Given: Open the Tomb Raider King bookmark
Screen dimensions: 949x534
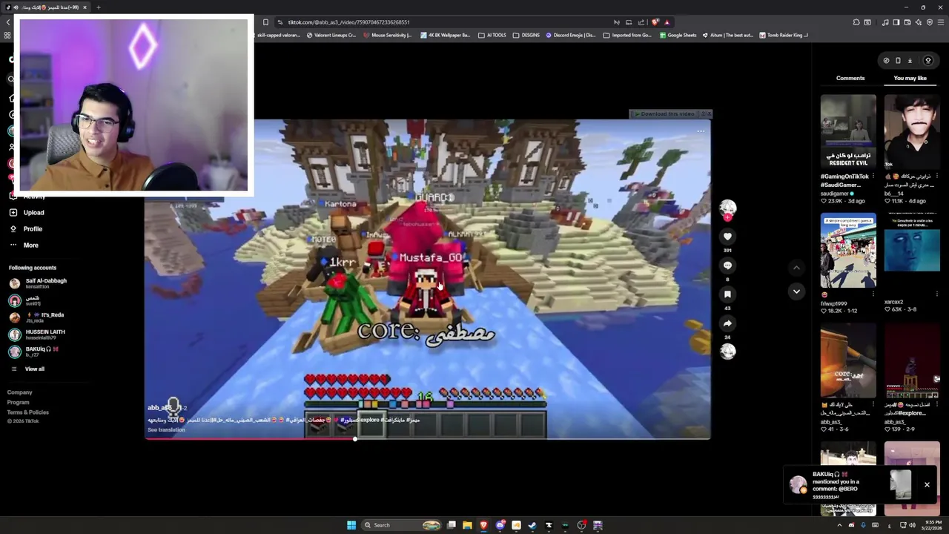Looking at the screenshot, I should tap(783, 35).
